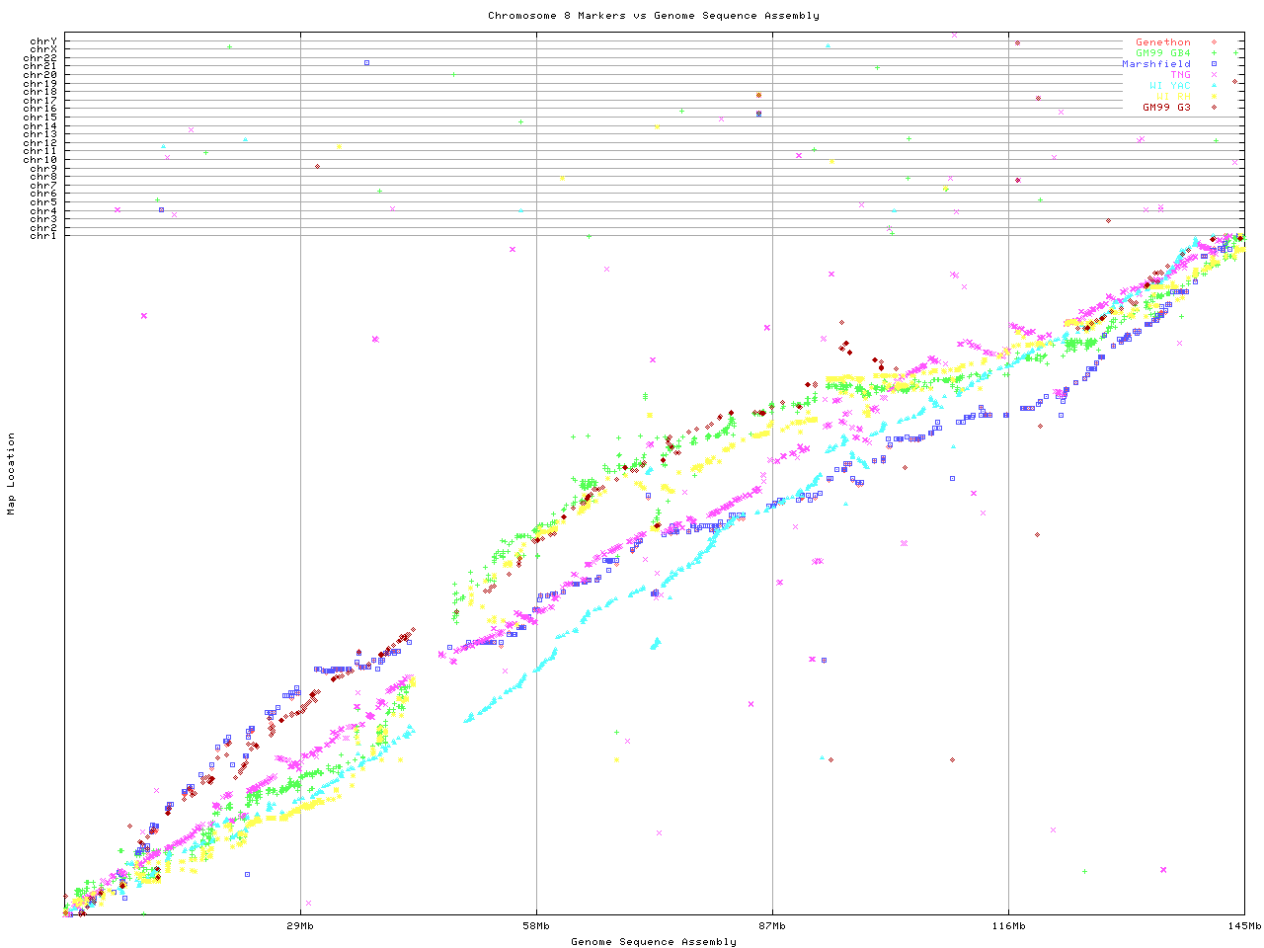The height and width of the screenshot is (948, 1264).
Task: Click the chart title 'Chromosome 8 Markers vs Genome Sequence Assembly'
Action: (653, 16)
